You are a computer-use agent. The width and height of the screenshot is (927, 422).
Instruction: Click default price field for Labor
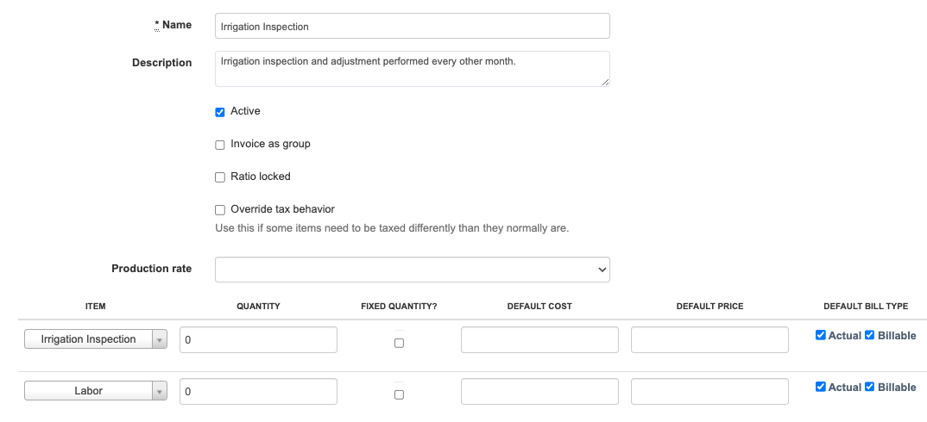(x=709, y=392)
